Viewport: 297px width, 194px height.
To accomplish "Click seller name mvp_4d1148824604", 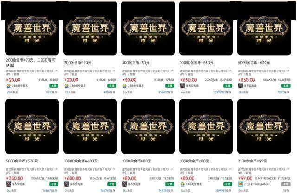I will [256, 184].
